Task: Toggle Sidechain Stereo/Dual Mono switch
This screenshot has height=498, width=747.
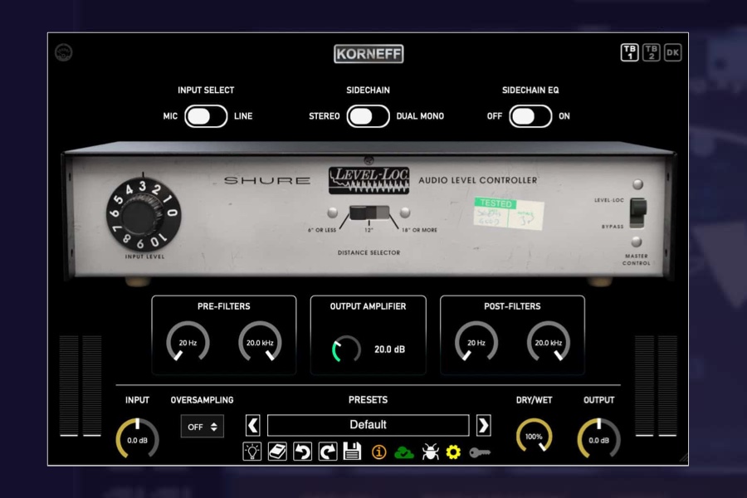Action: 368,116
